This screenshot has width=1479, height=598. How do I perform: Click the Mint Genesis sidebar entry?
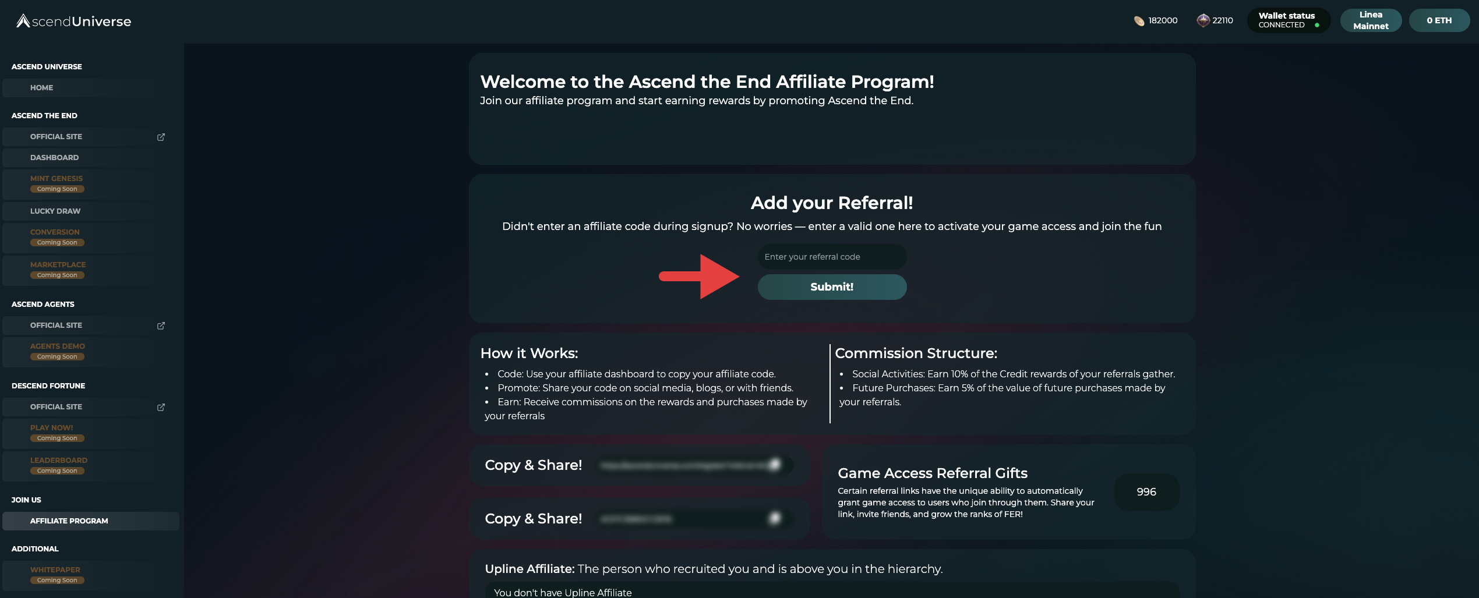pos(57,179)
